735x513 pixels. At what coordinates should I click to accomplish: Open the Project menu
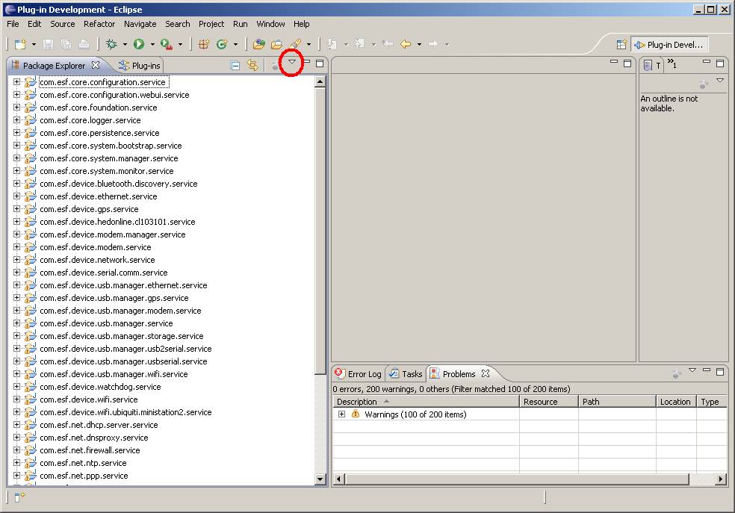[x=211, y=24]
